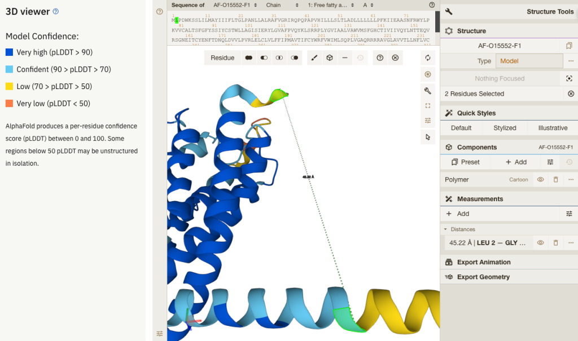
Task: Open more options for the distance measurement
Action: click(571, 243)
